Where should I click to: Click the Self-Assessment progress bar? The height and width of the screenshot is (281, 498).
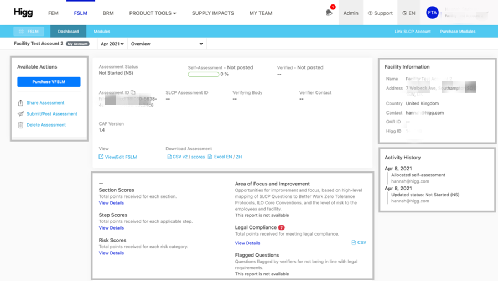(x=203, y=74)
